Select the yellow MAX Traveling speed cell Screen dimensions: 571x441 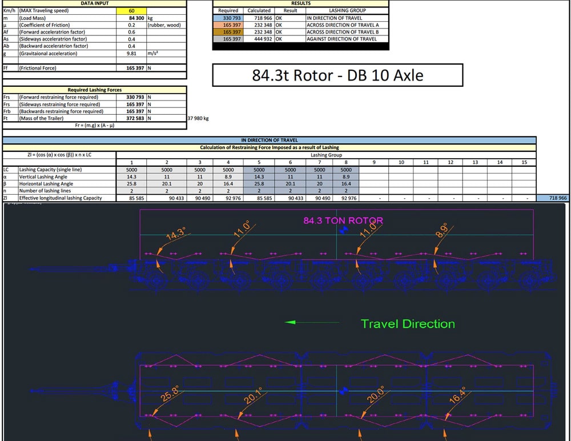coord(131,11)
